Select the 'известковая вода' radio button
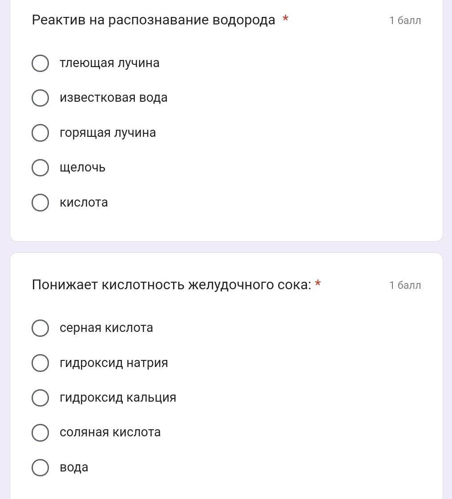This screenshot has width=452, height=499. click(40, 98)
